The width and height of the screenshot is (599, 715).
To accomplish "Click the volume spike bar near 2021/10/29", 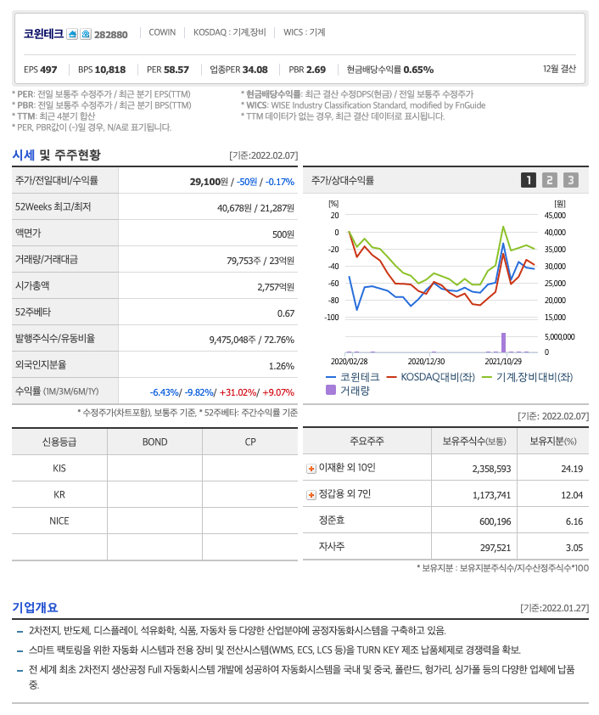I will point(503,342).
